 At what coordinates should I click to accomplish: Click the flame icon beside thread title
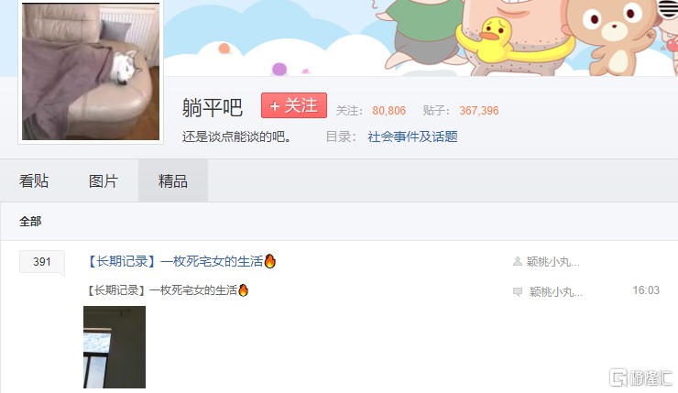coord(269,261)
